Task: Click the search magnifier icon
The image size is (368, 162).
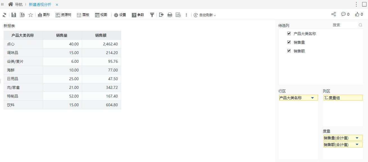Action: click(360, 25)
